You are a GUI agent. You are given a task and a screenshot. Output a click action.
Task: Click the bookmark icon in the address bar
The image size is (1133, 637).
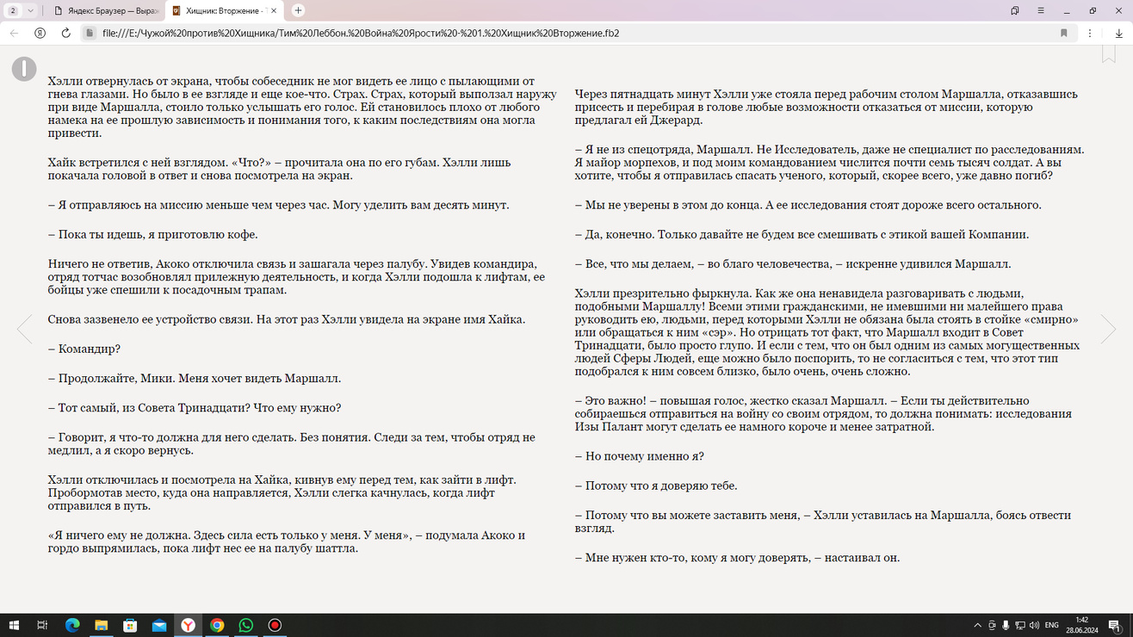tap(1063, 33)
